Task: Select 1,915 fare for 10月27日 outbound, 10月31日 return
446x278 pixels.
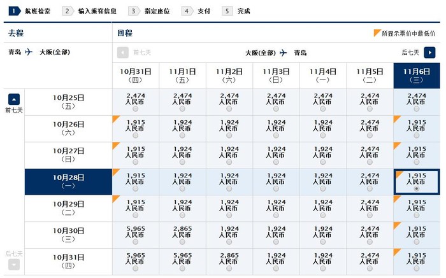Action: [x=135, y=162]
